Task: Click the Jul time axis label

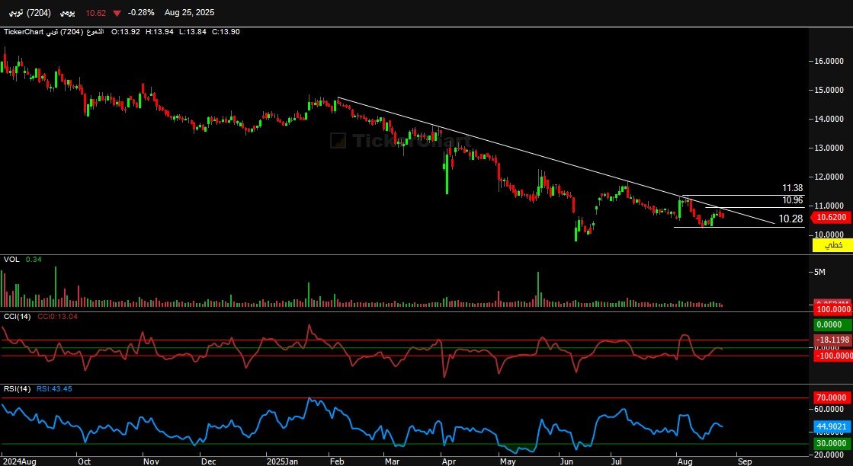Action: click(x=617, y=461)
